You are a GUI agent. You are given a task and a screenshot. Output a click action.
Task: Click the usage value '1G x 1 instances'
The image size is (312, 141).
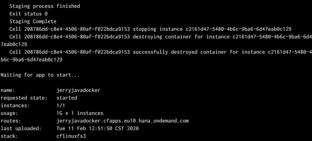(x=80, y=113)
